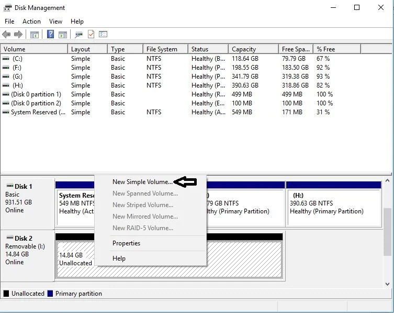Screen dimensions: 394x313
Task: Click the Healthy (A... status cell
Action: point(208,112)
